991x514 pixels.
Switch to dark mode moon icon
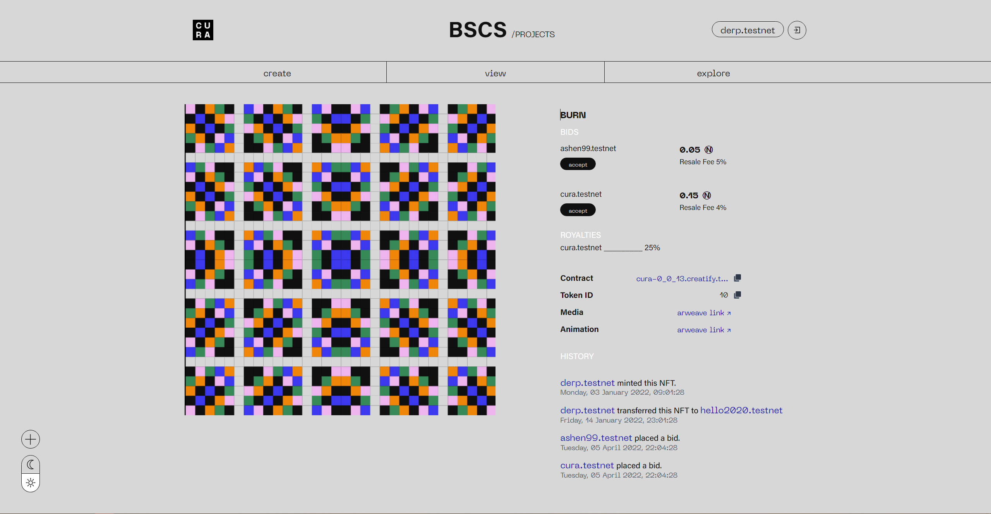click(31, 464)
